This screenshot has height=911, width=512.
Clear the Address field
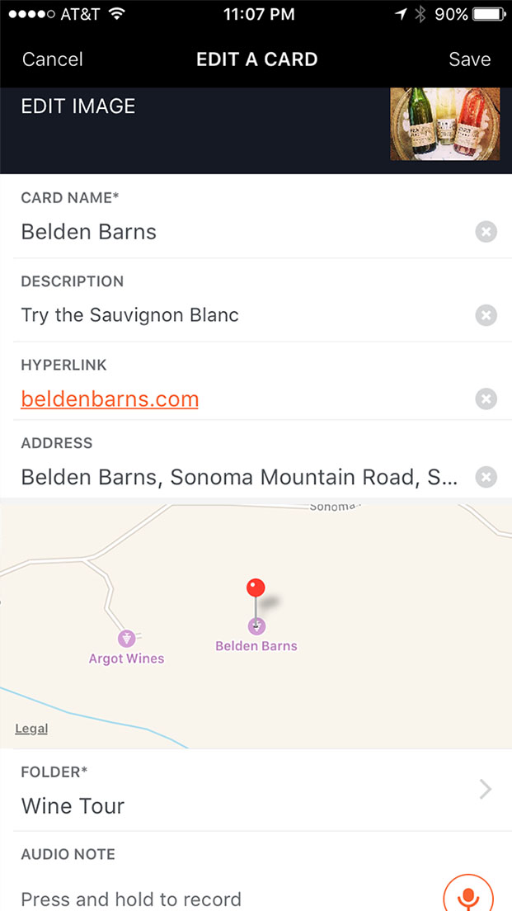[x=486, y=477]
